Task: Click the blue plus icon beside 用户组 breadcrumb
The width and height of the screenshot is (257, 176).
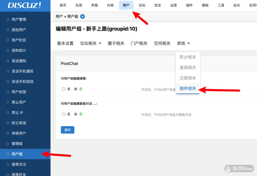Action: (83, 17)
